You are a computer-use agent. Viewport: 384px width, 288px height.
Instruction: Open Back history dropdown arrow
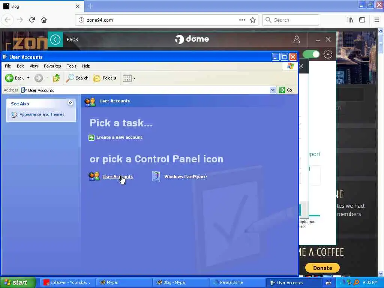click(28, 78)
